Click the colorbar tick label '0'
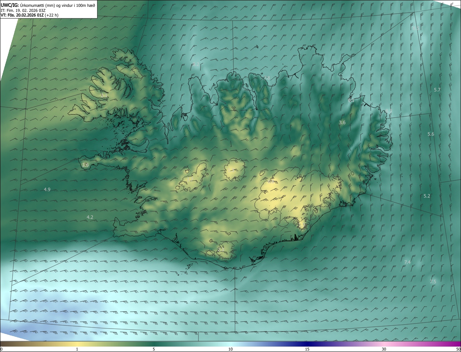 [1, 349]
